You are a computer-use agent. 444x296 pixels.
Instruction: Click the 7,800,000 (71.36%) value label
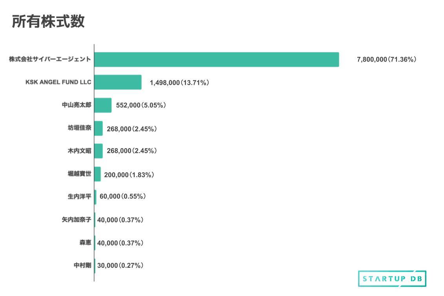pos(386,60)
